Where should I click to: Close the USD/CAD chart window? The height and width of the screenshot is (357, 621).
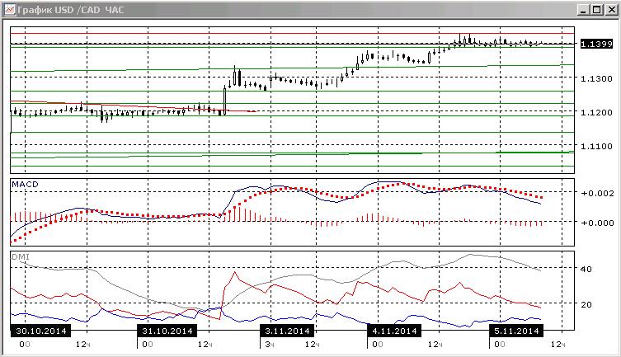pos(611,10)
